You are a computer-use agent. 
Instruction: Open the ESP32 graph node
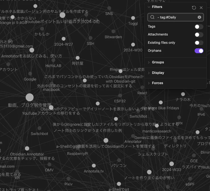click(x=120, y=96)
